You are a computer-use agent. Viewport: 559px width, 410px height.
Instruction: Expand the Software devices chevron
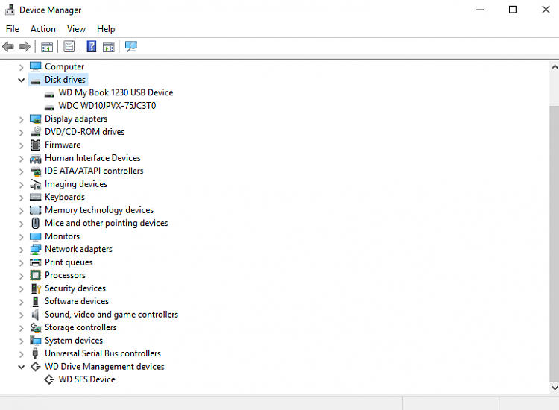coord(21,302)
